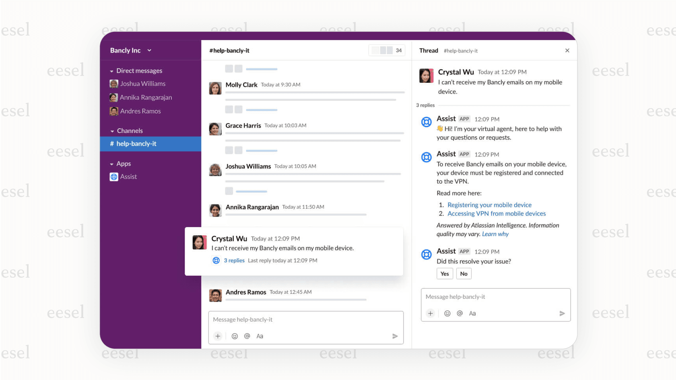Collapse the Channels section
The height and width of the screenshot is (380, 676).
[x=111, y=131]
